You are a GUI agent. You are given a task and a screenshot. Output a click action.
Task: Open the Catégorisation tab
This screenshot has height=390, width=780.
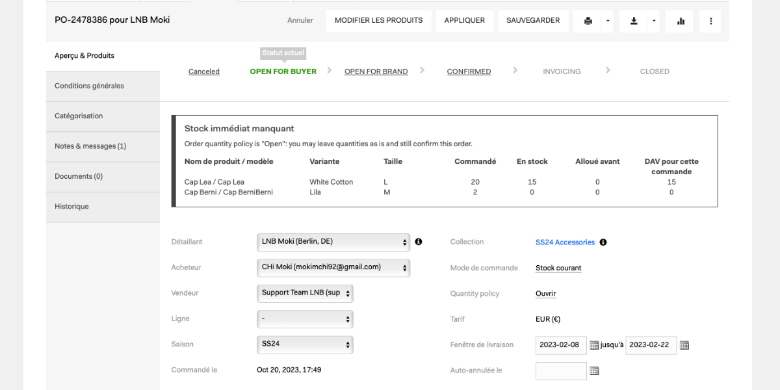[x=103, y=116]
